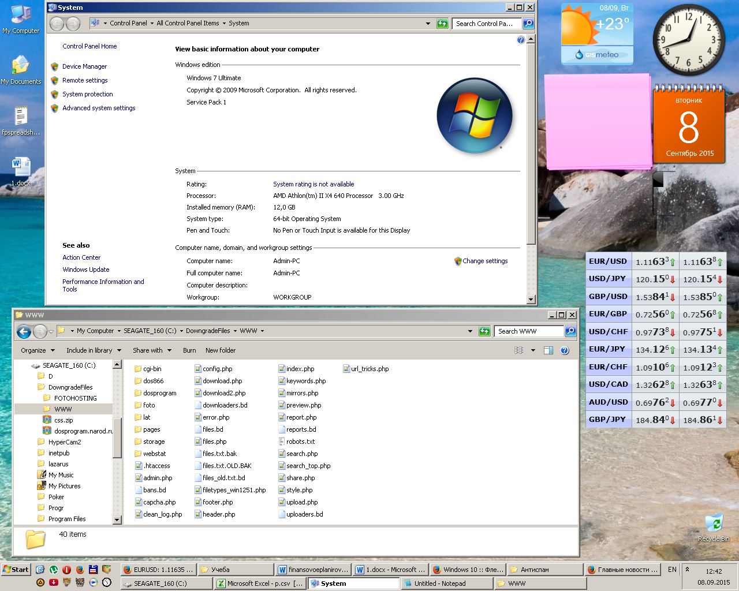The image size is (739, 591).
Task: Click the Search WWW input field
Action: pyautogui.click(x=528, y=331)
